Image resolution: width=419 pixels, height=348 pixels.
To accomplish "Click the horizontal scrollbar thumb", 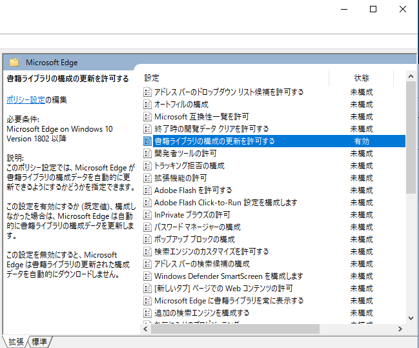I will click(x=235, y=329).
